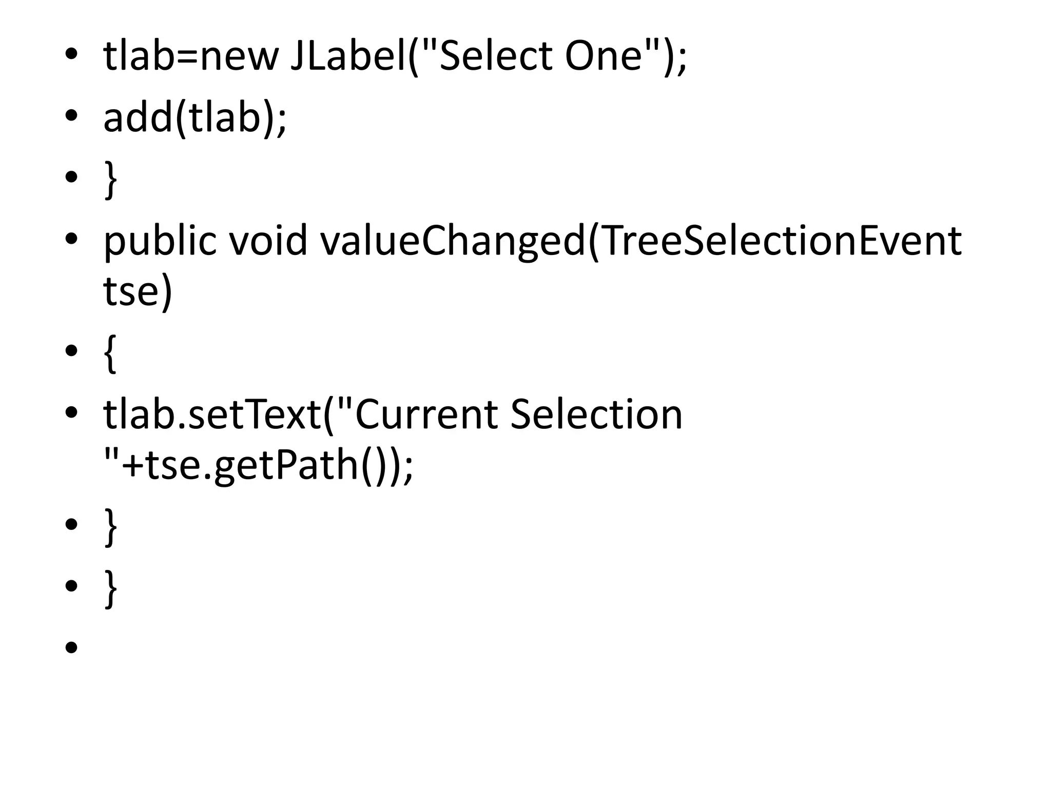
Task: Click the bullet before 'public void'
Action: pos(71,239)
